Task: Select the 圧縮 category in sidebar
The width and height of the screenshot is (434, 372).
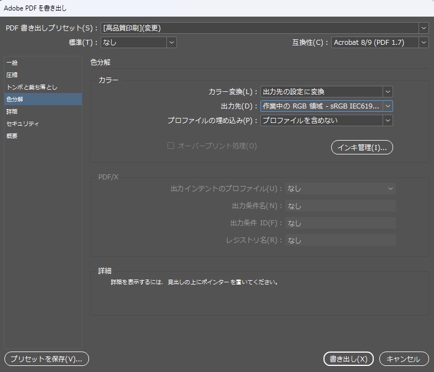Action: click(43, 75)
